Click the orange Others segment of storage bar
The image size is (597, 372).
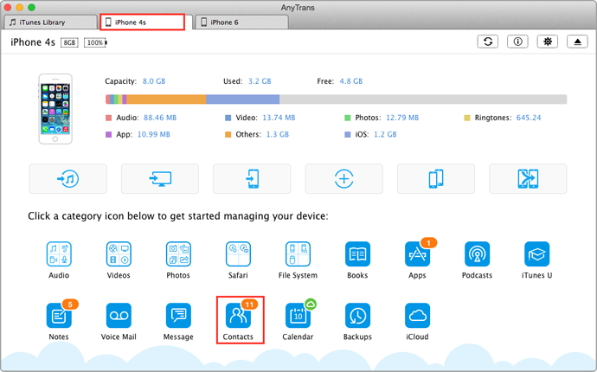point(166,99)
